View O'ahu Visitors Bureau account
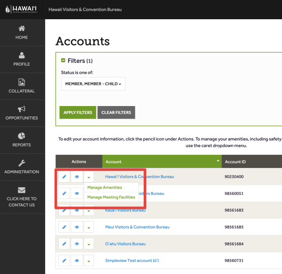 [x=77, y=244]
